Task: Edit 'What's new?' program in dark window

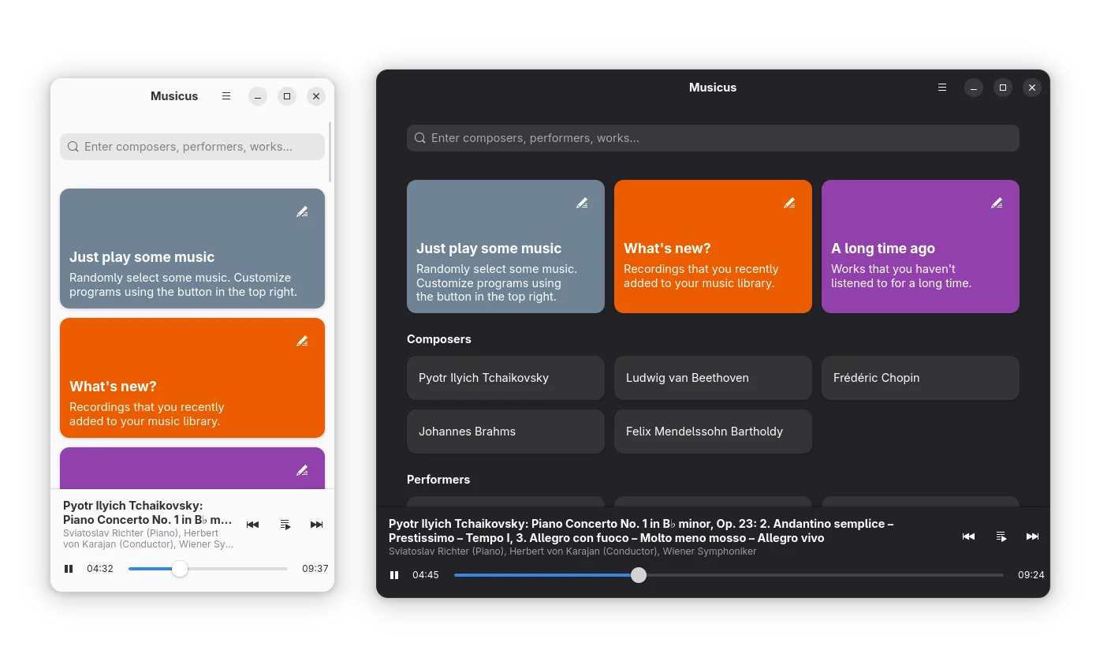Action: (789, 203)
